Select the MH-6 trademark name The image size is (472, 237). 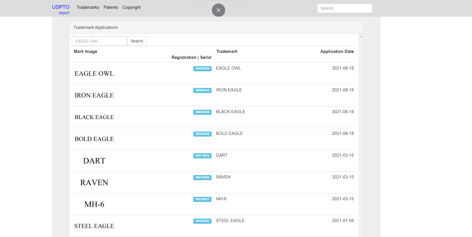(x=221, y=199)
